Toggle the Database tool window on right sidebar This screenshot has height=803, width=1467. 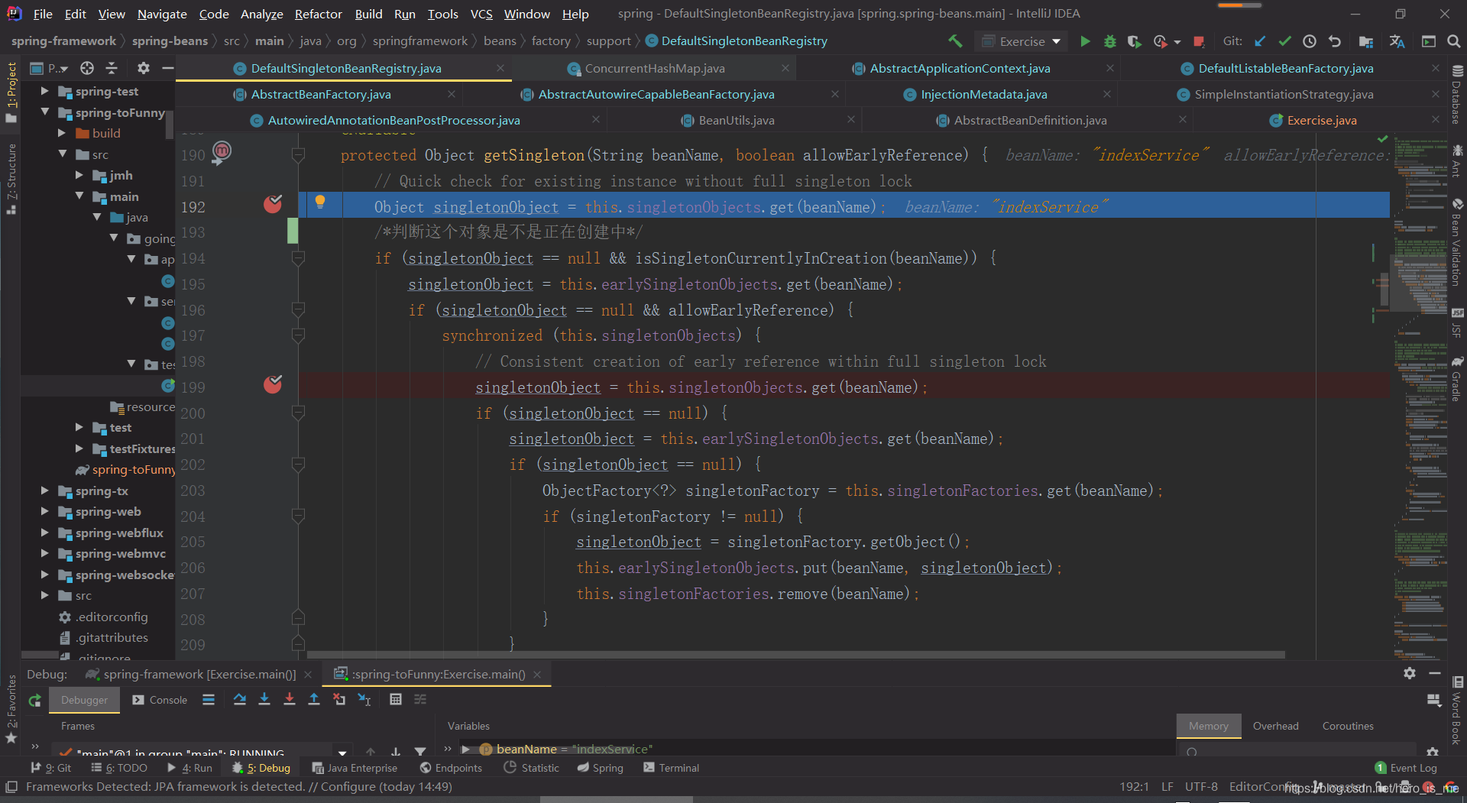coord(1457,96)
